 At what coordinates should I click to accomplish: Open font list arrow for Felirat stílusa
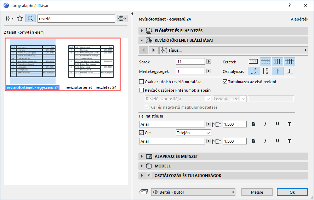209,124
